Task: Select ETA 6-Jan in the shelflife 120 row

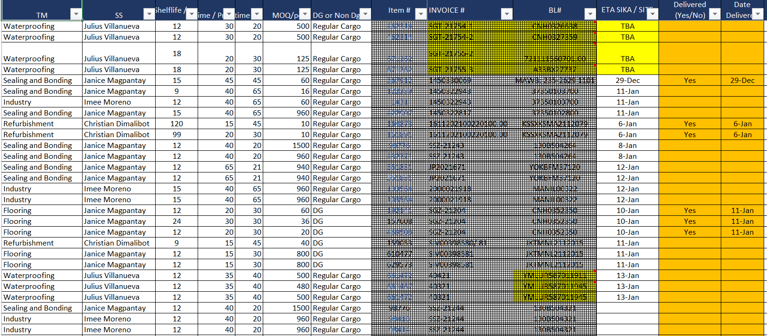Action: click(x=627, y=124)
